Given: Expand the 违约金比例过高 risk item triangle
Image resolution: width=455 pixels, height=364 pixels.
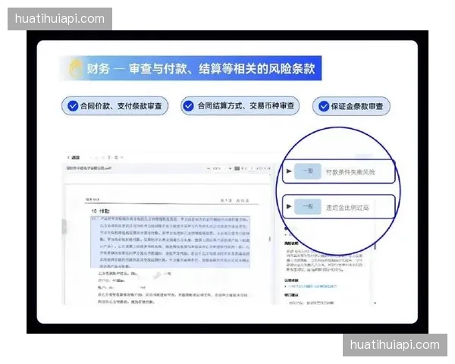Looking at the screenshot, I should click(x=289, y=206).
